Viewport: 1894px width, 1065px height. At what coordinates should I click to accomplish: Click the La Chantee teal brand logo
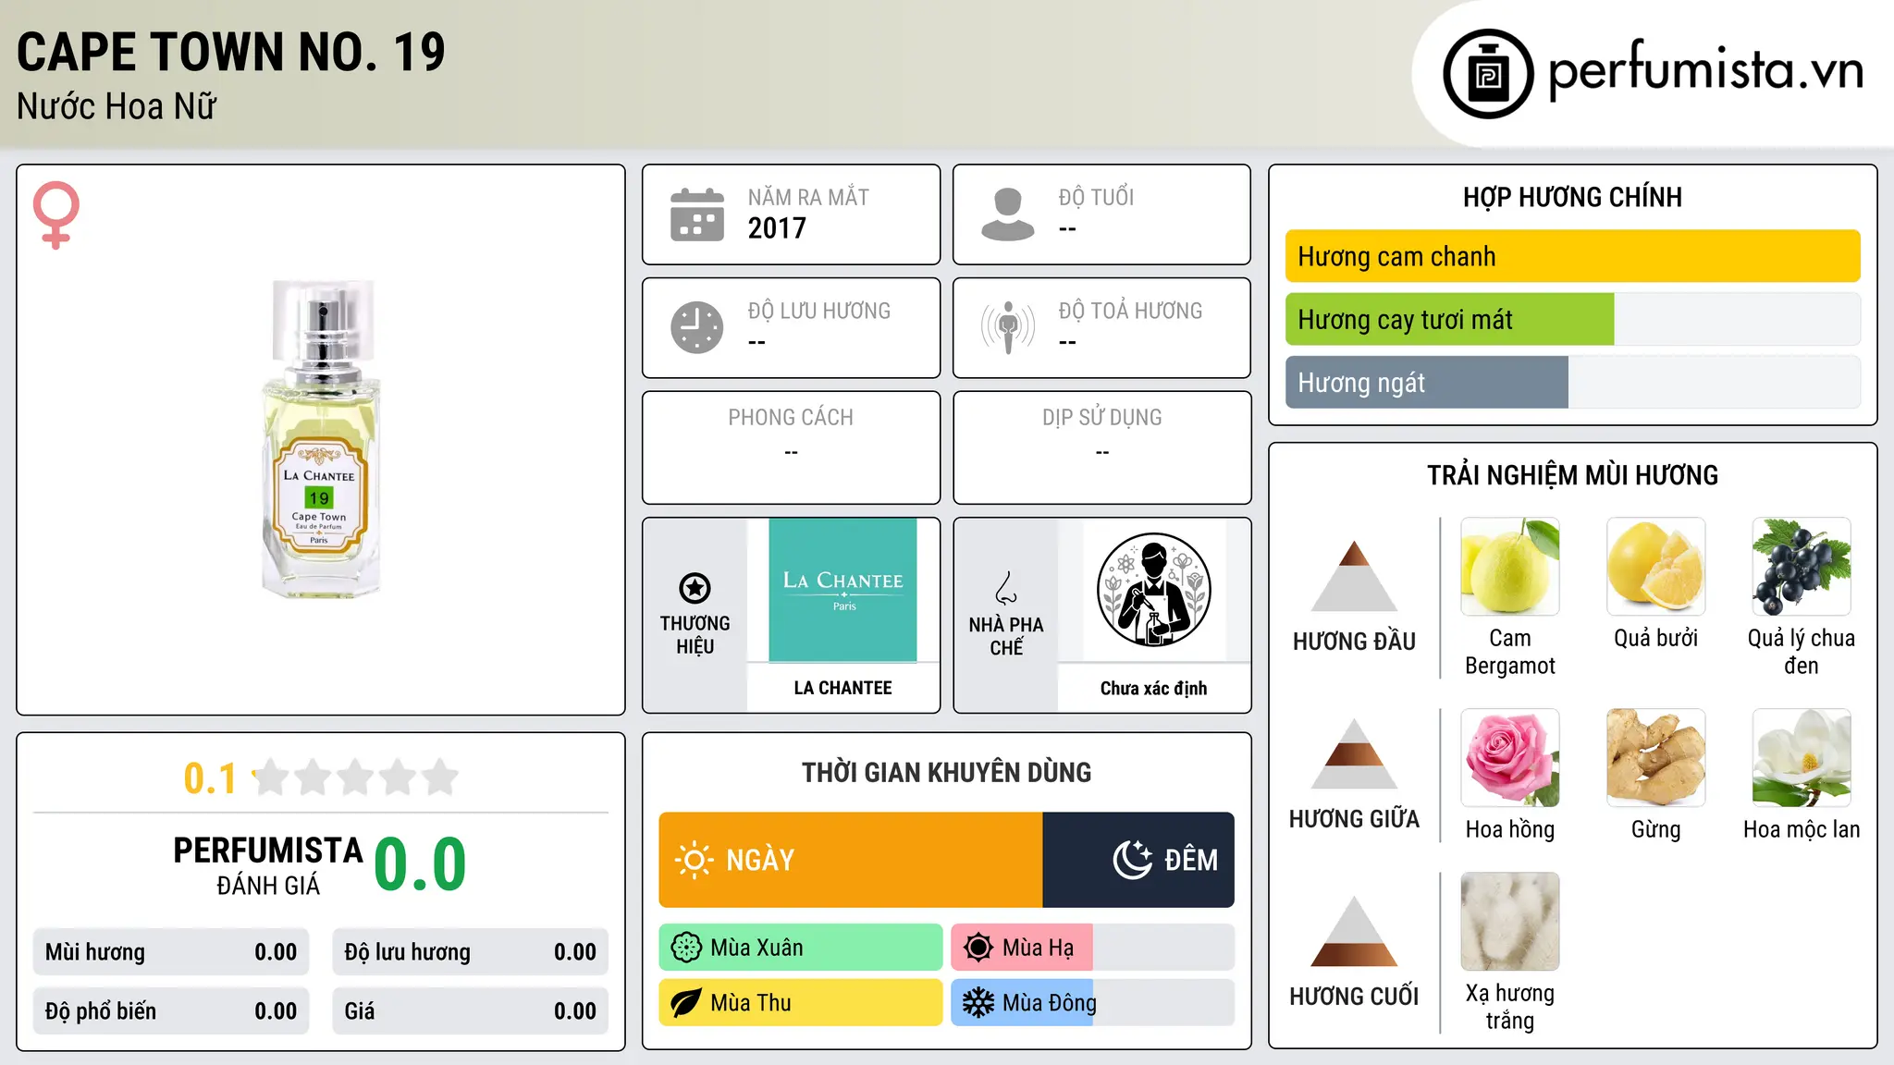point(842,590)
